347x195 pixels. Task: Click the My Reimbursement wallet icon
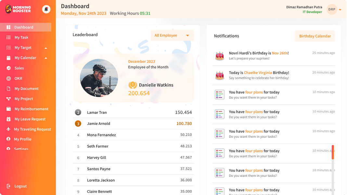[9, 109]
